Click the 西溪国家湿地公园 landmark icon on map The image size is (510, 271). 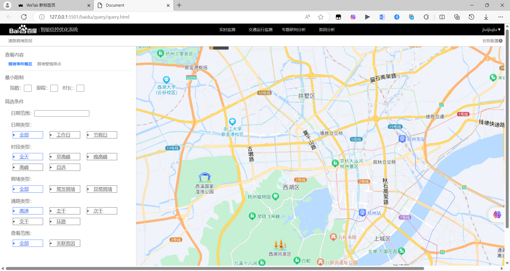pos(205,177)
